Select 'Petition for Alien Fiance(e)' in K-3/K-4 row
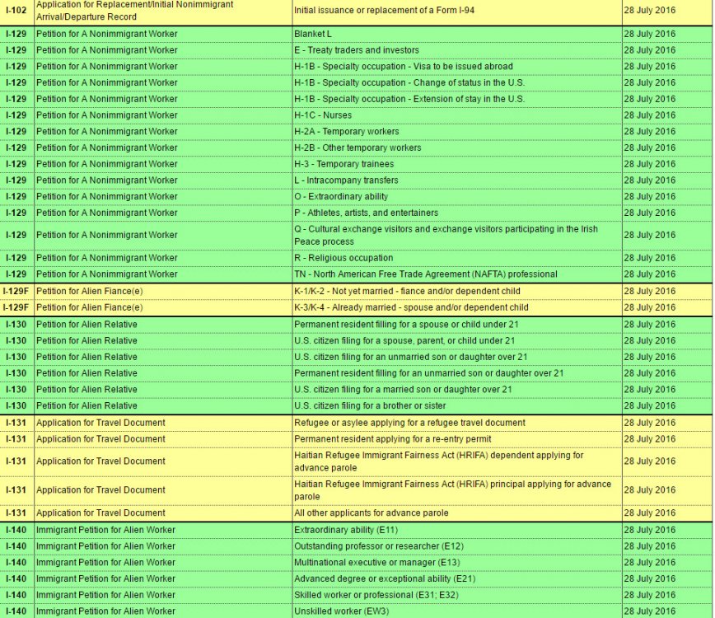715x618 pixels. pos(163,308)
